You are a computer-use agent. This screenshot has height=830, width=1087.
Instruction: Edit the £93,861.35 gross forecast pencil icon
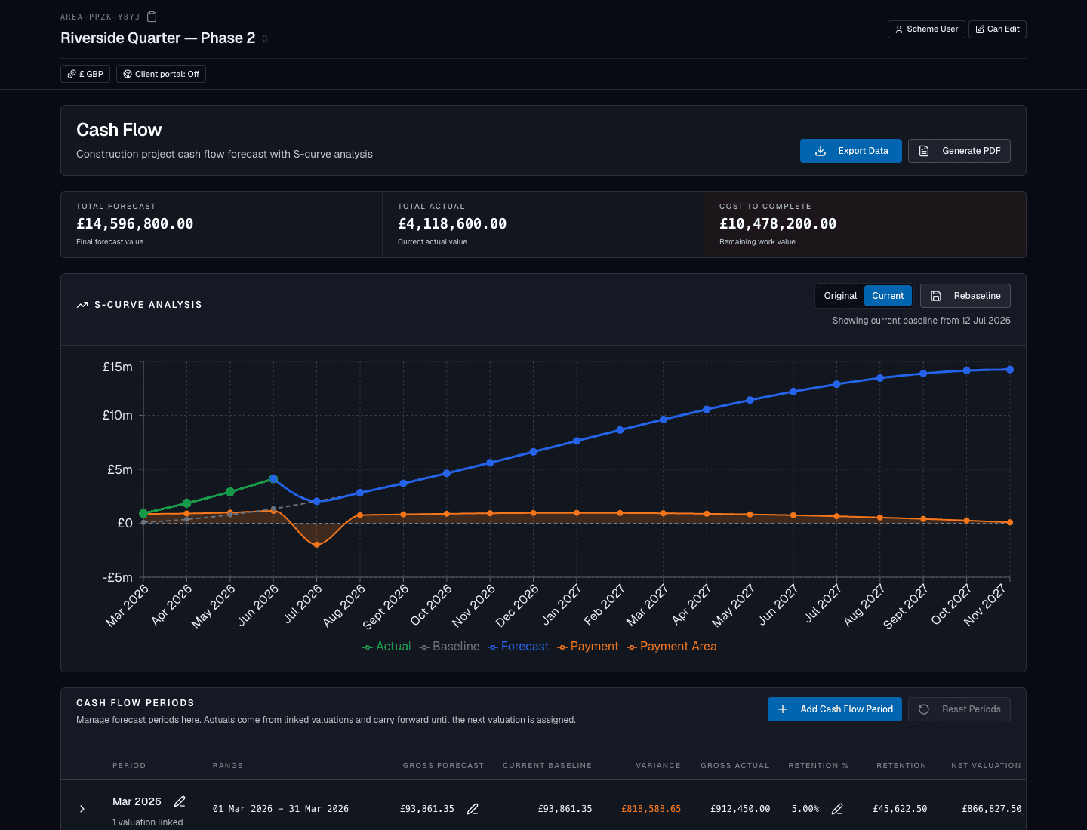click(473, 809)
